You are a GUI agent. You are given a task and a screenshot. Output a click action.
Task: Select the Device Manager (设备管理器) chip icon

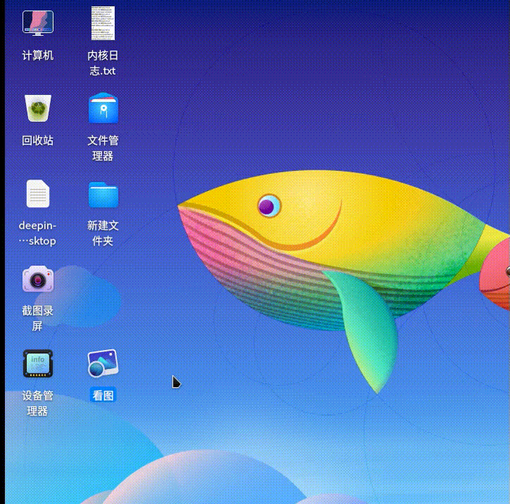tap(38, 364)
